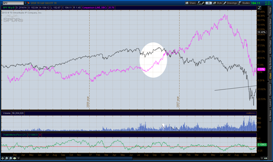Change the D timeframe aggregation button
Viewport: 273px width, 162px height.
pyautogui.click(x=209, y=3)
